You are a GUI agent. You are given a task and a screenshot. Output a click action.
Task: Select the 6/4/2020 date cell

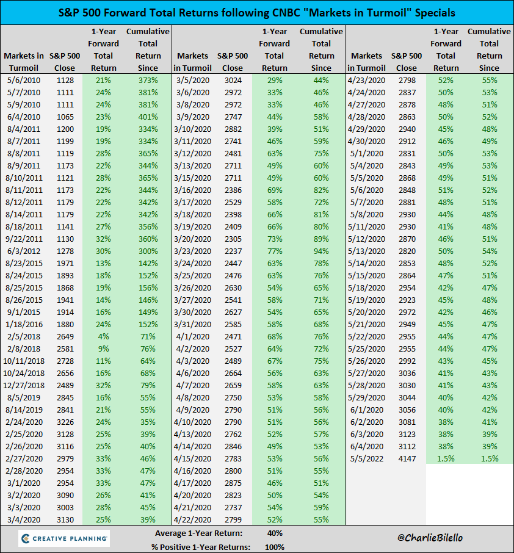click(x=367, y=446)
